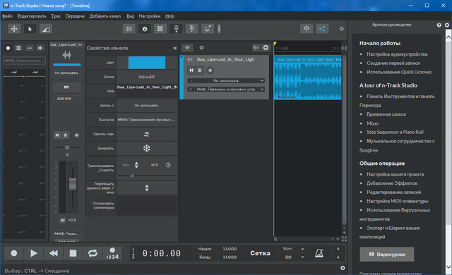Toggle mute M on the mixer channel strip
452x275 pixels.
[x=57, y=135]
